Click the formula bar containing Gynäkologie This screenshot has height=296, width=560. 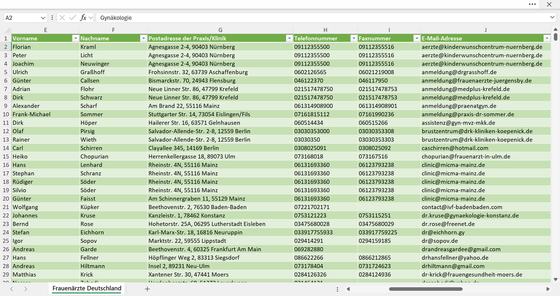point(322,18)
